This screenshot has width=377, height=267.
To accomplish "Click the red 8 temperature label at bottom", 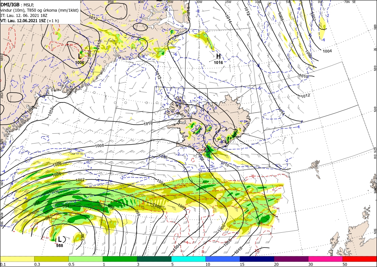I will [203, 252].
